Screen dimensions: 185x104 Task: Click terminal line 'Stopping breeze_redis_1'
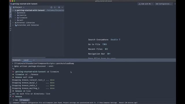click(x=33, y=86)
